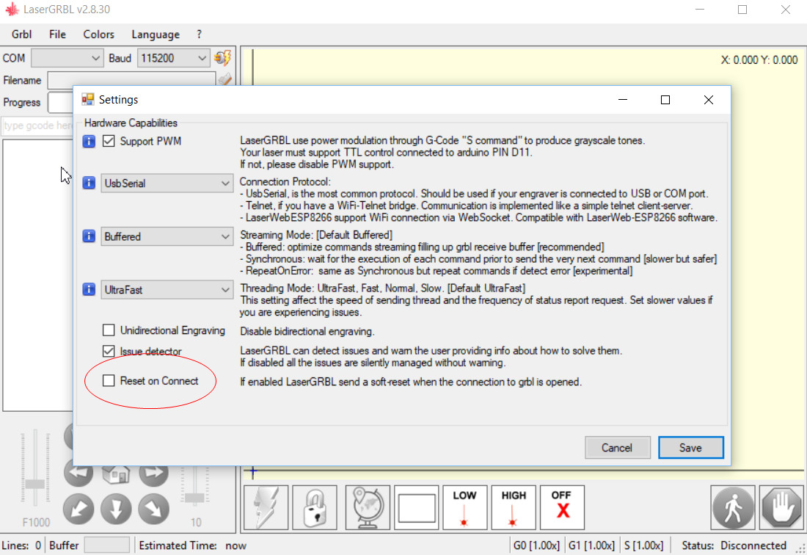Expand the Buffered streaming mode dropdown

coord(167,236)
